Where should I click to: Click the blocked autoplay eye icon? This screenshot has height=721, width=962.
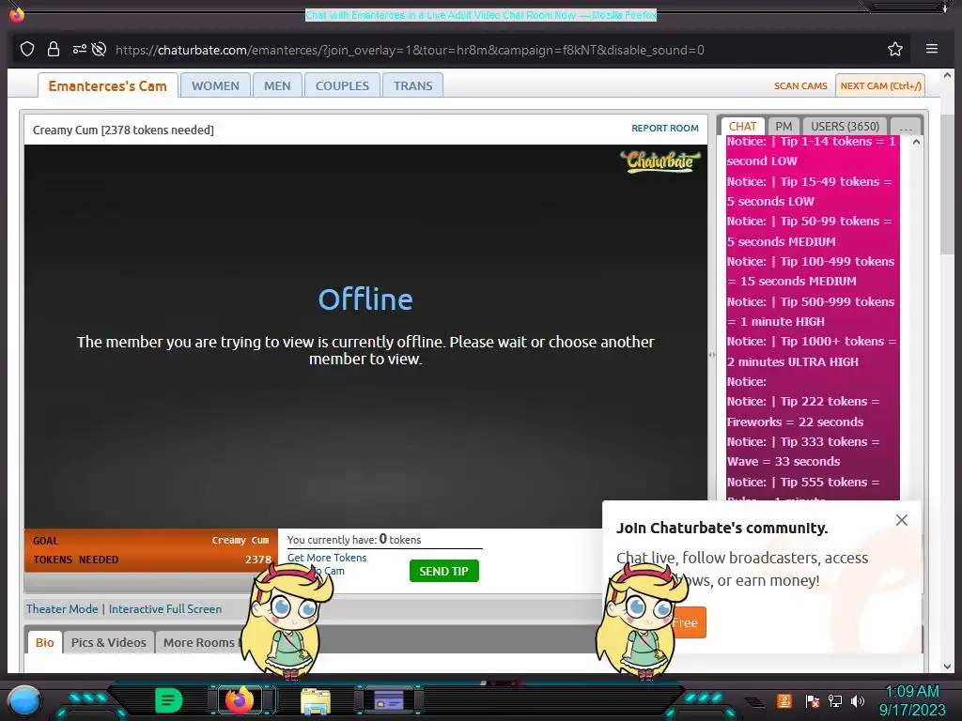click(99, 49)
